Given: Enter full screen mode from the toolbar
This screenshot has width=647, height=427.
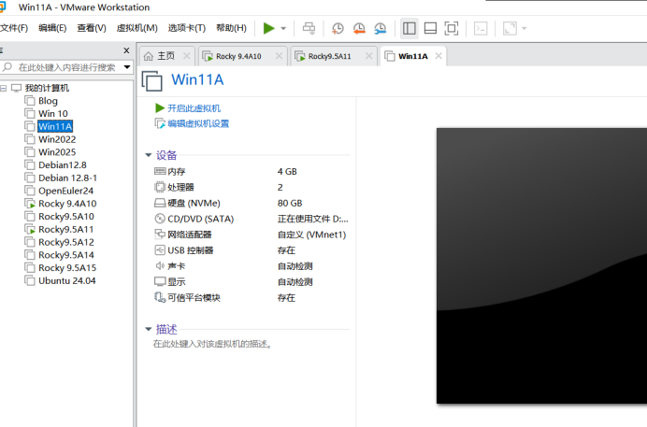Looking at the screenshot, I should point(452,28).
